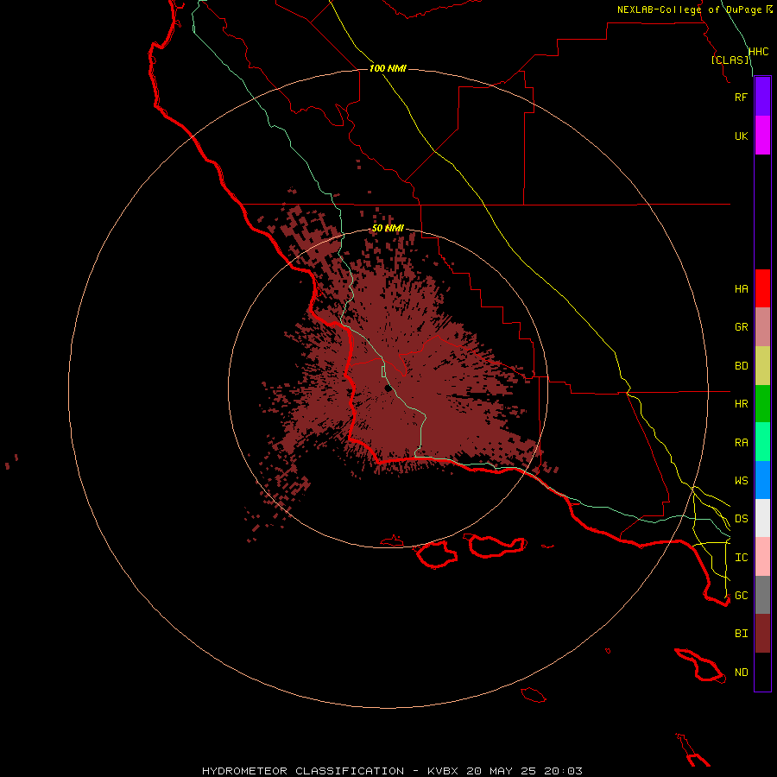The image size is (777, 777).
Task: Click the 50 NMI range ring label
Action: click(388, 228)
